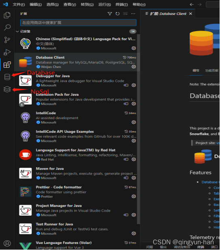Open manage gear for Chinese Language Pack
The height and width of the screenshot is (250, 220).
pyautogui.click(x=133, y=48)
